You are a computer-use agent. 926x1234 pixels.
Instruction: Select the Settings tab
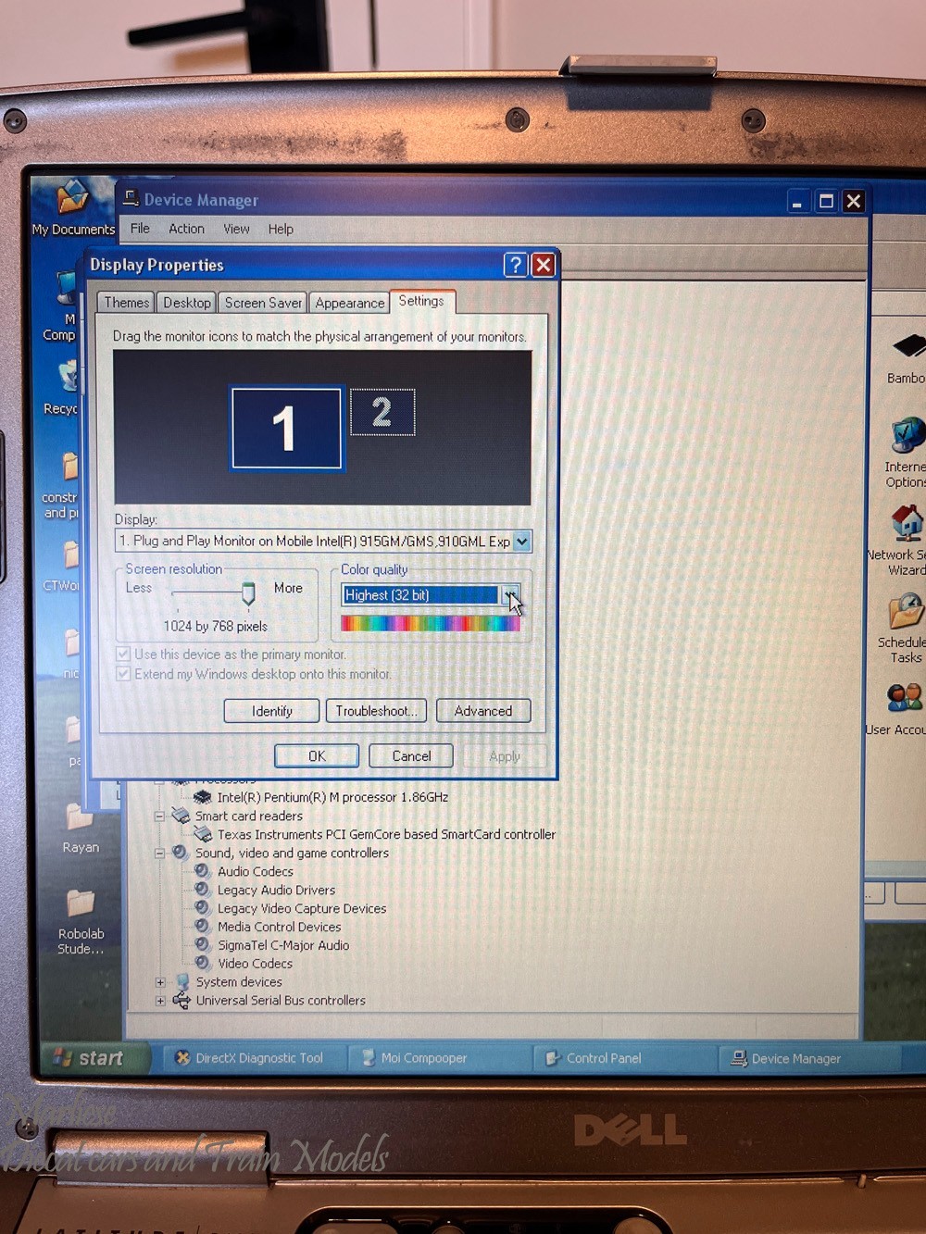[421, 301]
